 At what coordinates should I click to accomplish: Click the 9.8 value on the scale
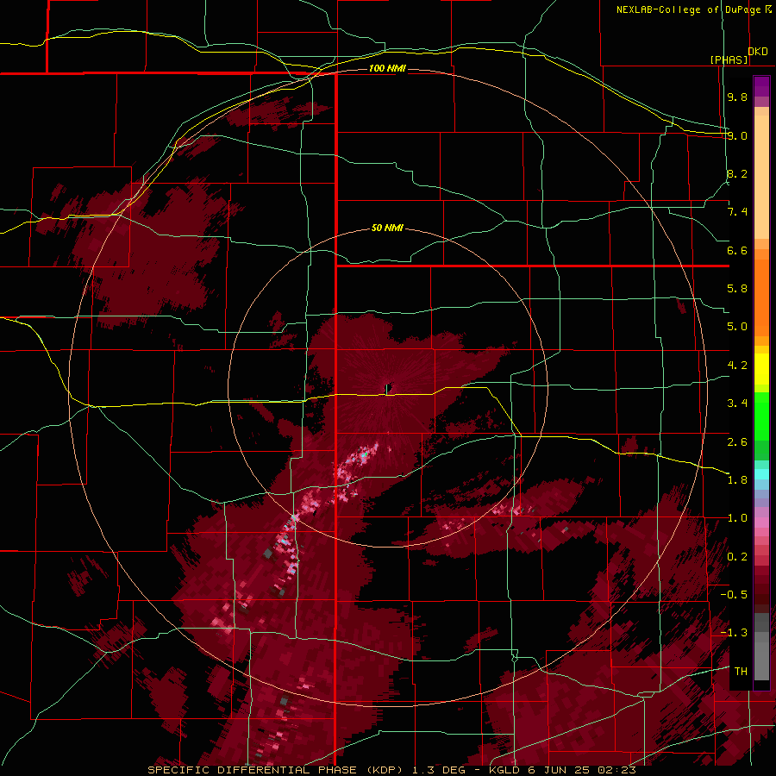737,97
